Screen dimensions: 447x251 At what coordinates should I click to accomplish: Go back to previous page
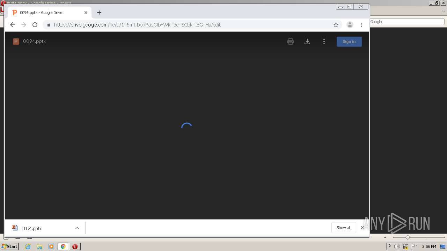coord(13,25)
